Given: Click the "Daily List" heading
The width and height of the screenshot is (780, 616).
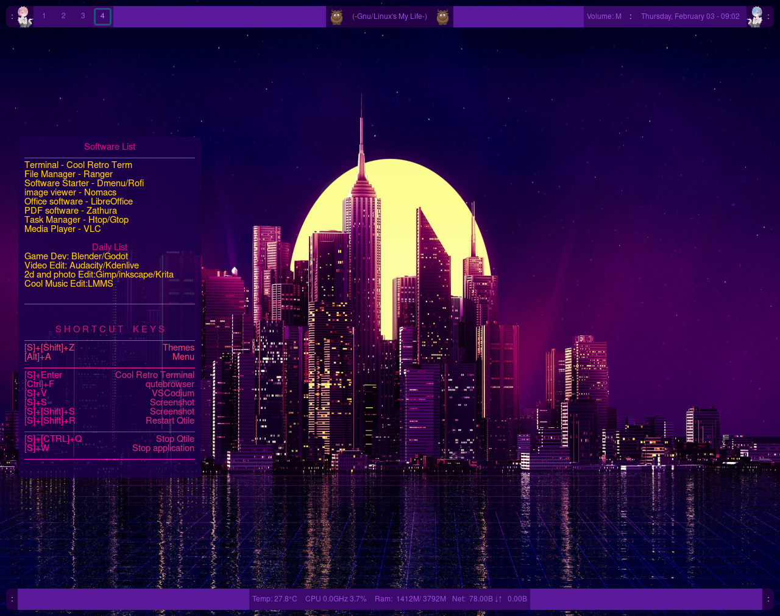Looking at the screenshot, I should point(110,247).
